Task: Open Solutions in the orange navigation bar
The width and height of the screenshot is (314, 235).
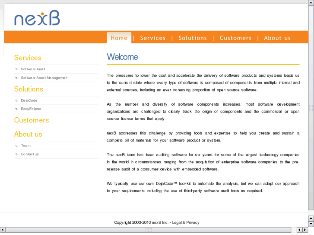Action: coord(193,38)
